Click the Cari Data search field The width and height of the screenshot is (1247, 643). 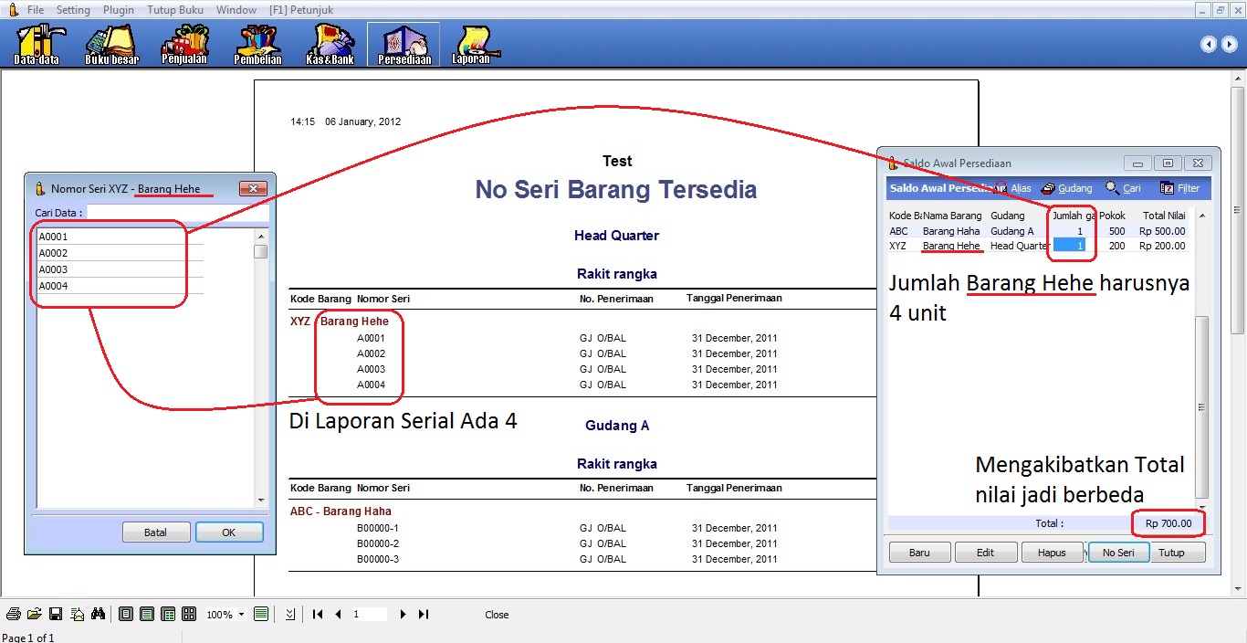(x=178, y=213)
